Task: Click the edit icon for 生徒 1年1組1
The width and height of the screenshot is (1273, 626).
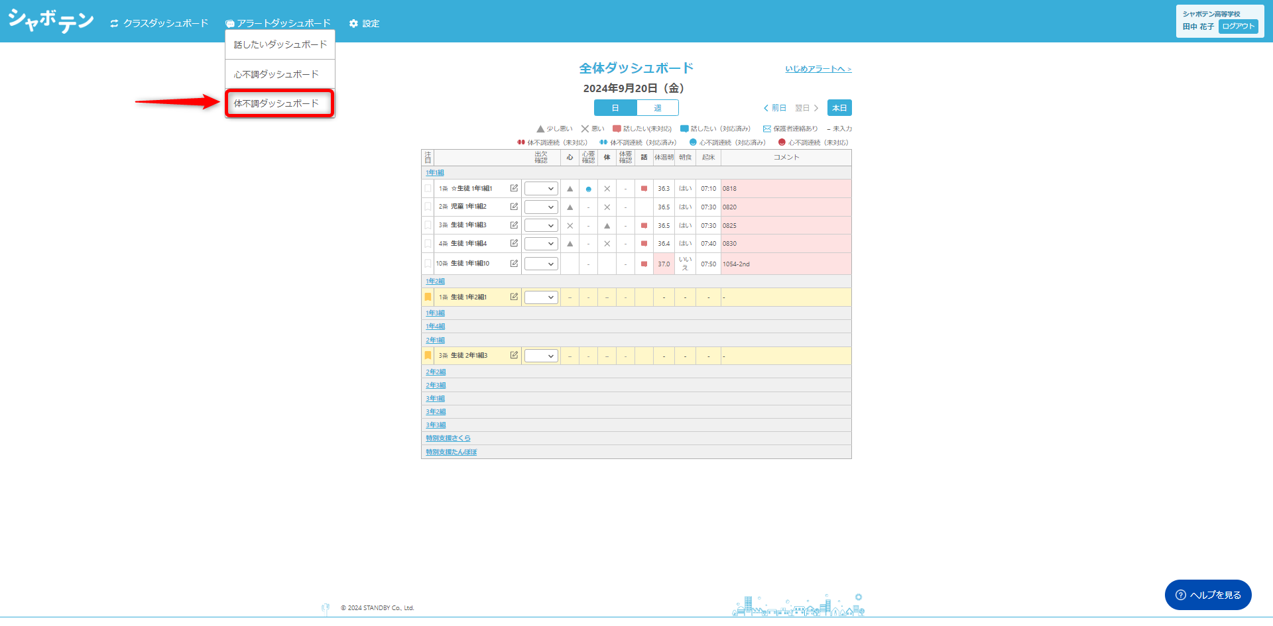Action: (x=514, y=188)
